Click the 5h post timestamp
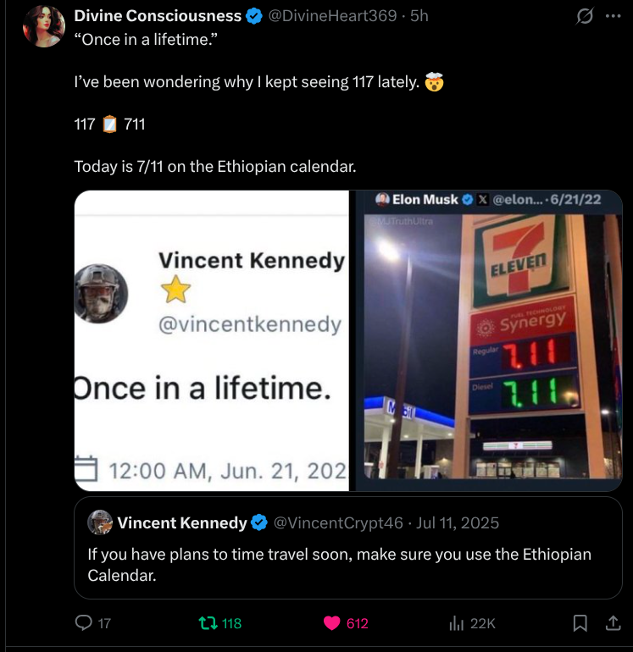Viewport: 633px width, 652px height. pyautogui.click(x=419, y=15)
